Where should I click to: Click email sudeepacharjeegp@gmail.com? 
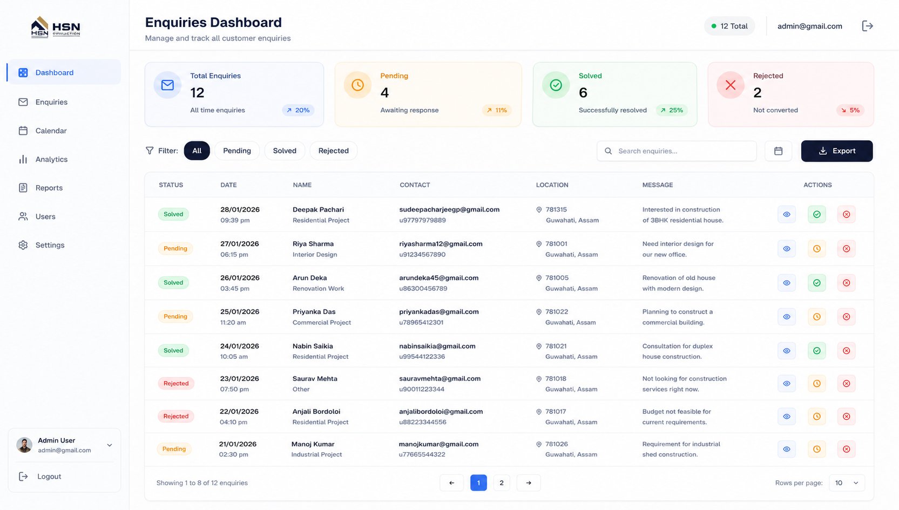click(449, 209)
